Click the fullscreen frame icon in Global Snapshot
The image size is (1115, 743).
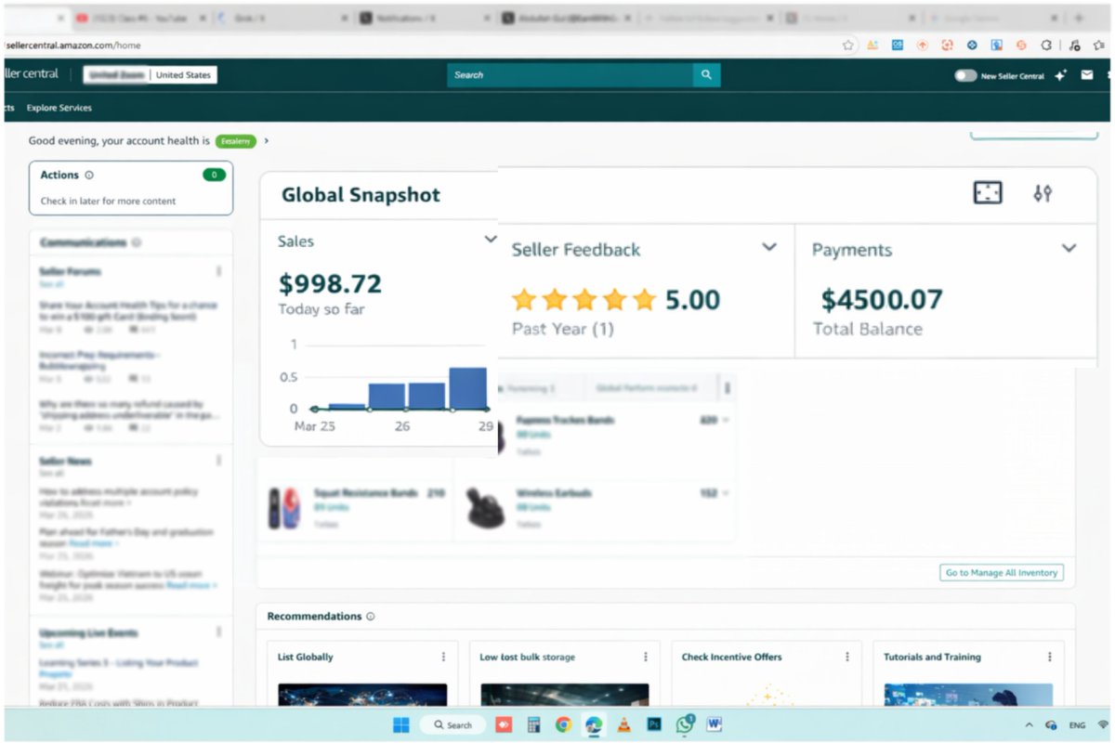pos(987,192)
